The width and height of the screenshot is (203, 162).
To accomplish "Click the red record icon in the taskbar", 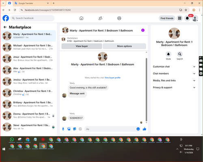I will (43, 139).
